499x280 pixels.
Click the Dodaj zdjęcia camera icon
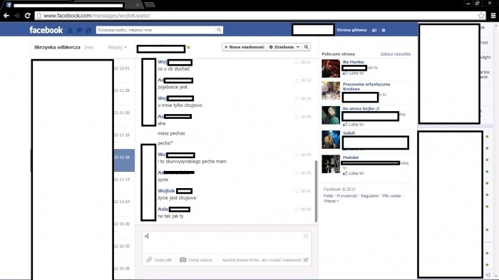182,259
